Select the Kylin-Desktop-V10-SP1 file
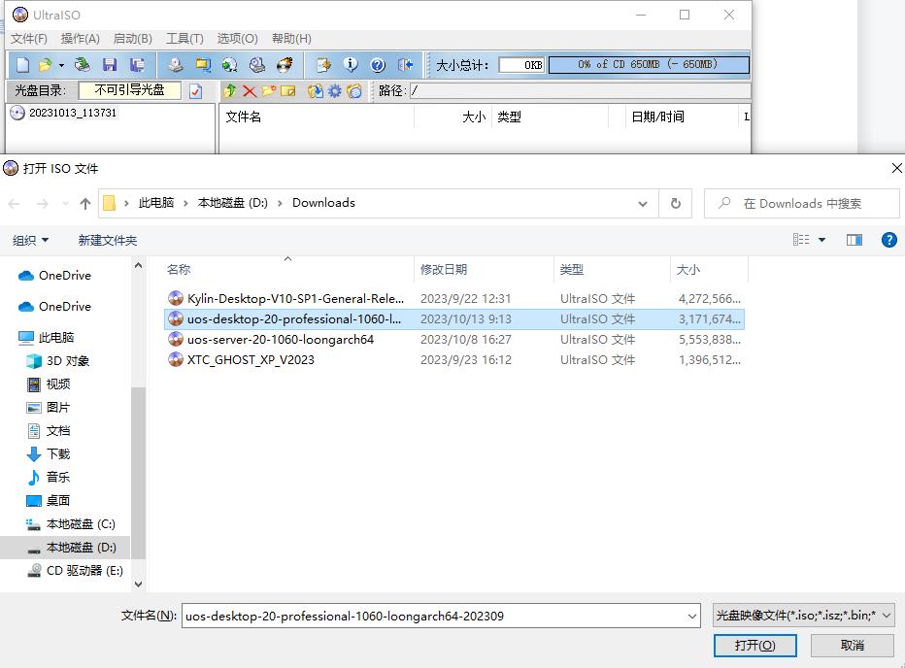 [x=454, y=298]
